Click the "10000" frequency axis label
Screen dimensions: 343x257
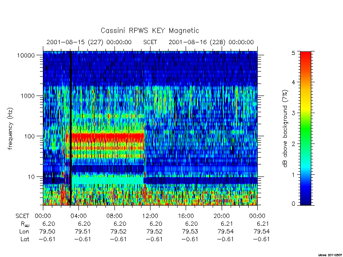[26, 55]
